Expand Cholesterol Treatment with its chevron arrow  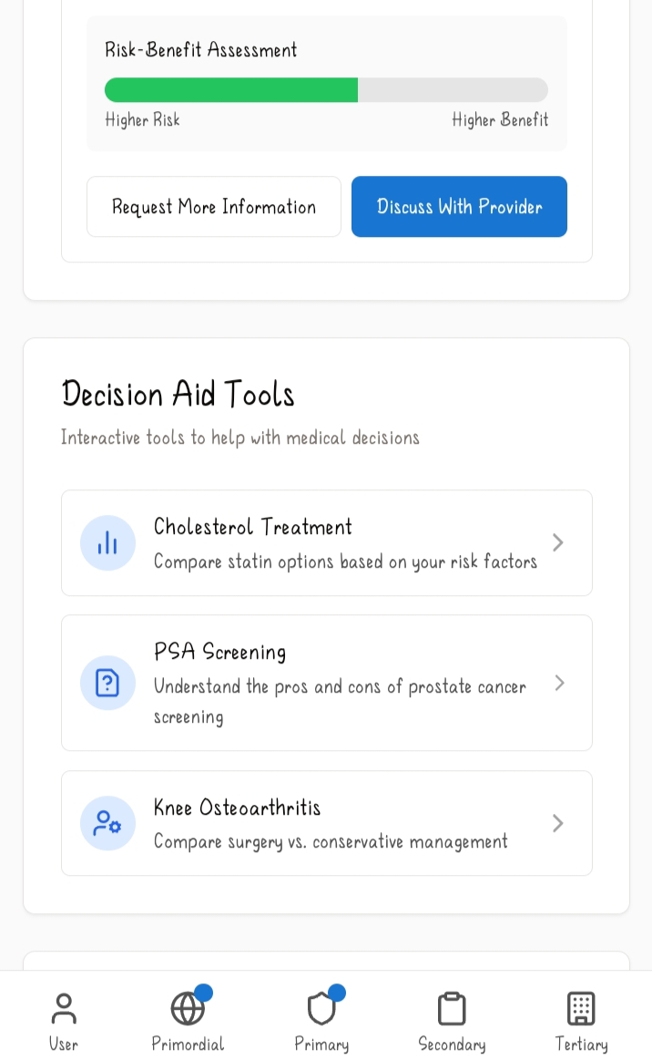click(558, 543)
